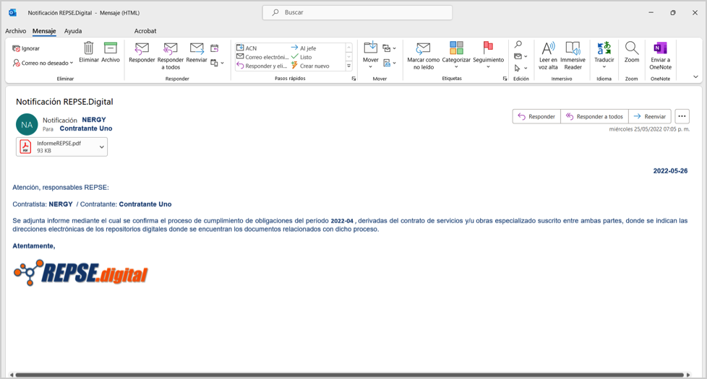This screenshot has width=707, height=379.
Task: Switch to the Mensaje tab
Action: [x=44, y=31]
